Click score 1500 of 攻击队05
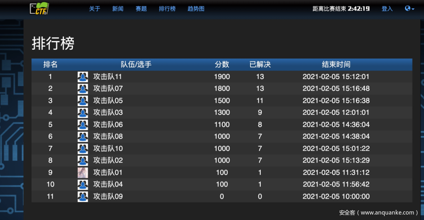Screen dimensions: 424x220 coord(222,101)
